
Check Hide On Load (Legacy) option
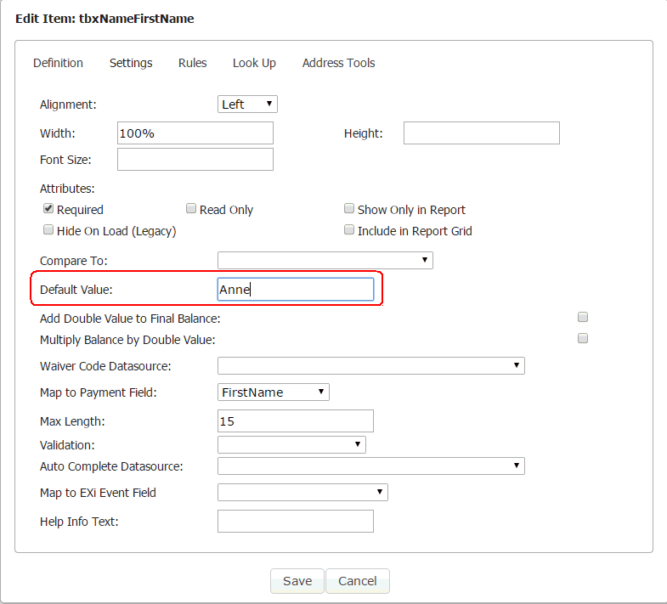coord(48,230)
